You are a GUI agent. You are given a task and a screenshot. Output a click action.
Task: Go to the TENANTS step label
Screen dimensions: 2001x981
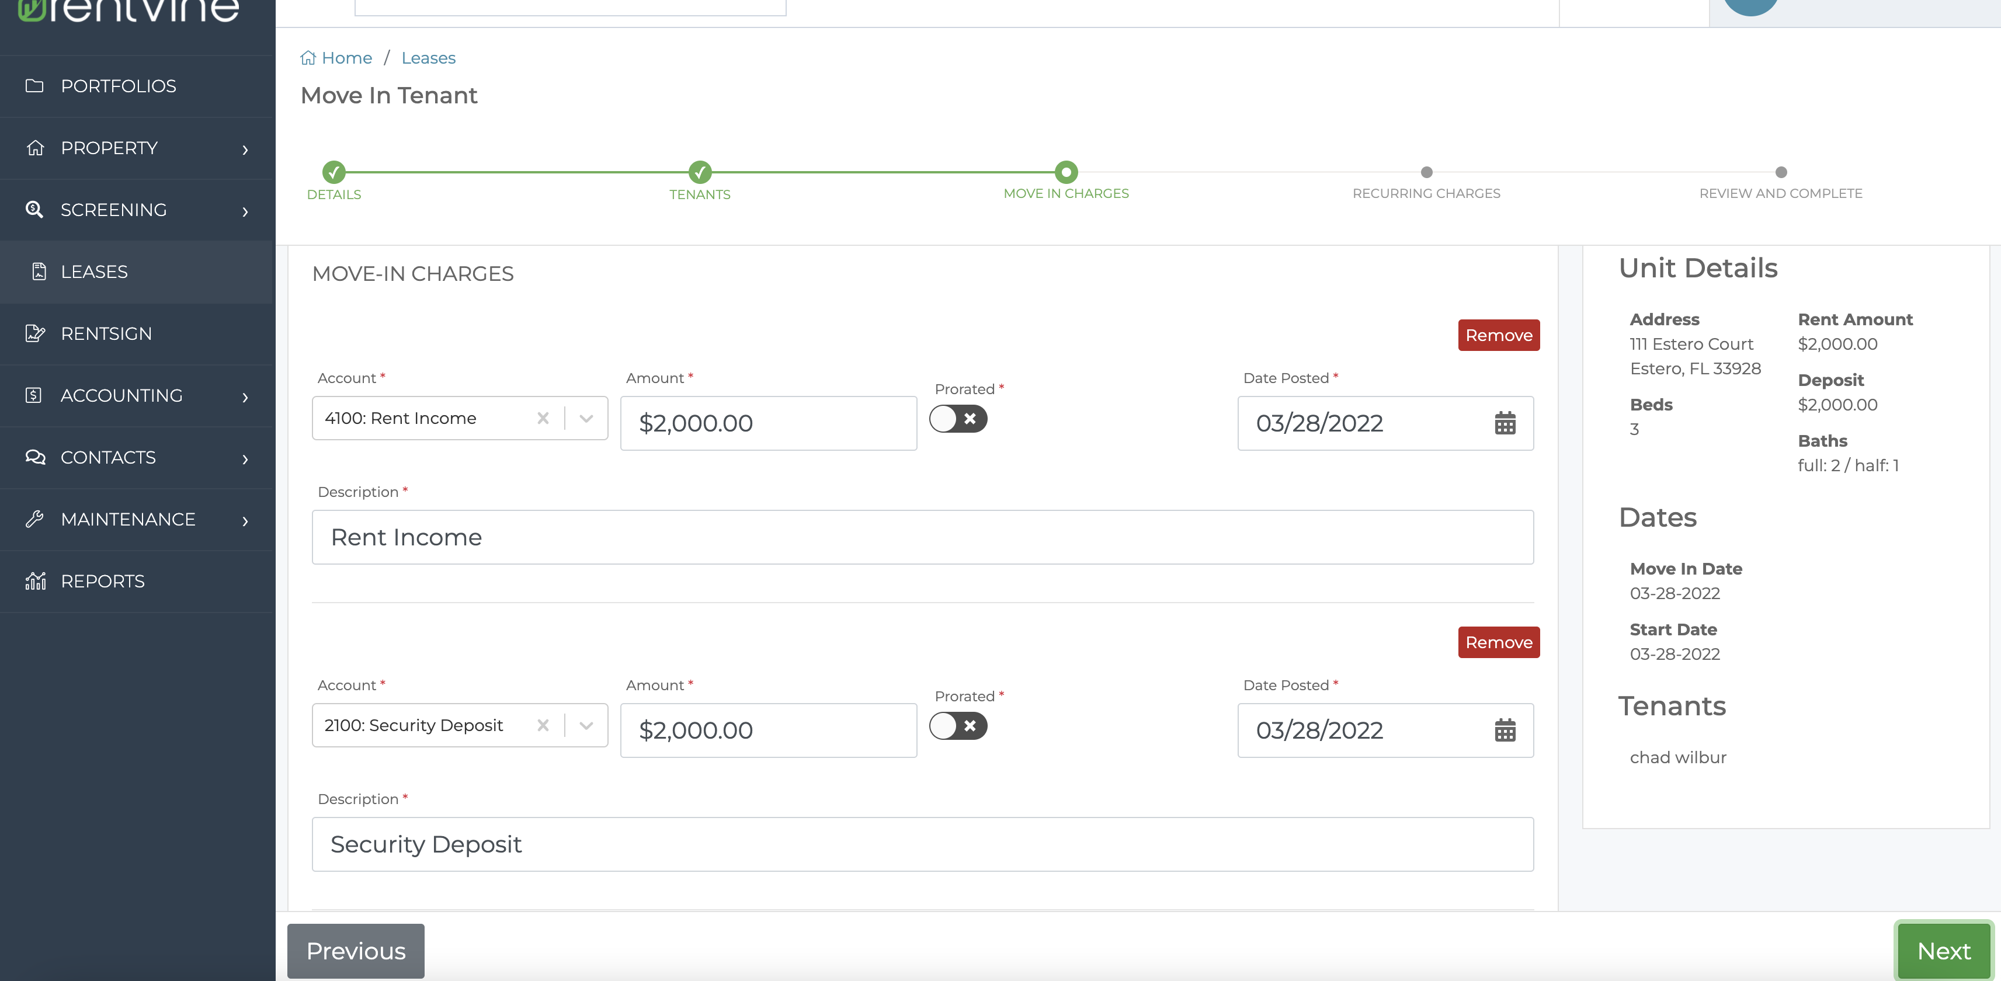point(700,194)
